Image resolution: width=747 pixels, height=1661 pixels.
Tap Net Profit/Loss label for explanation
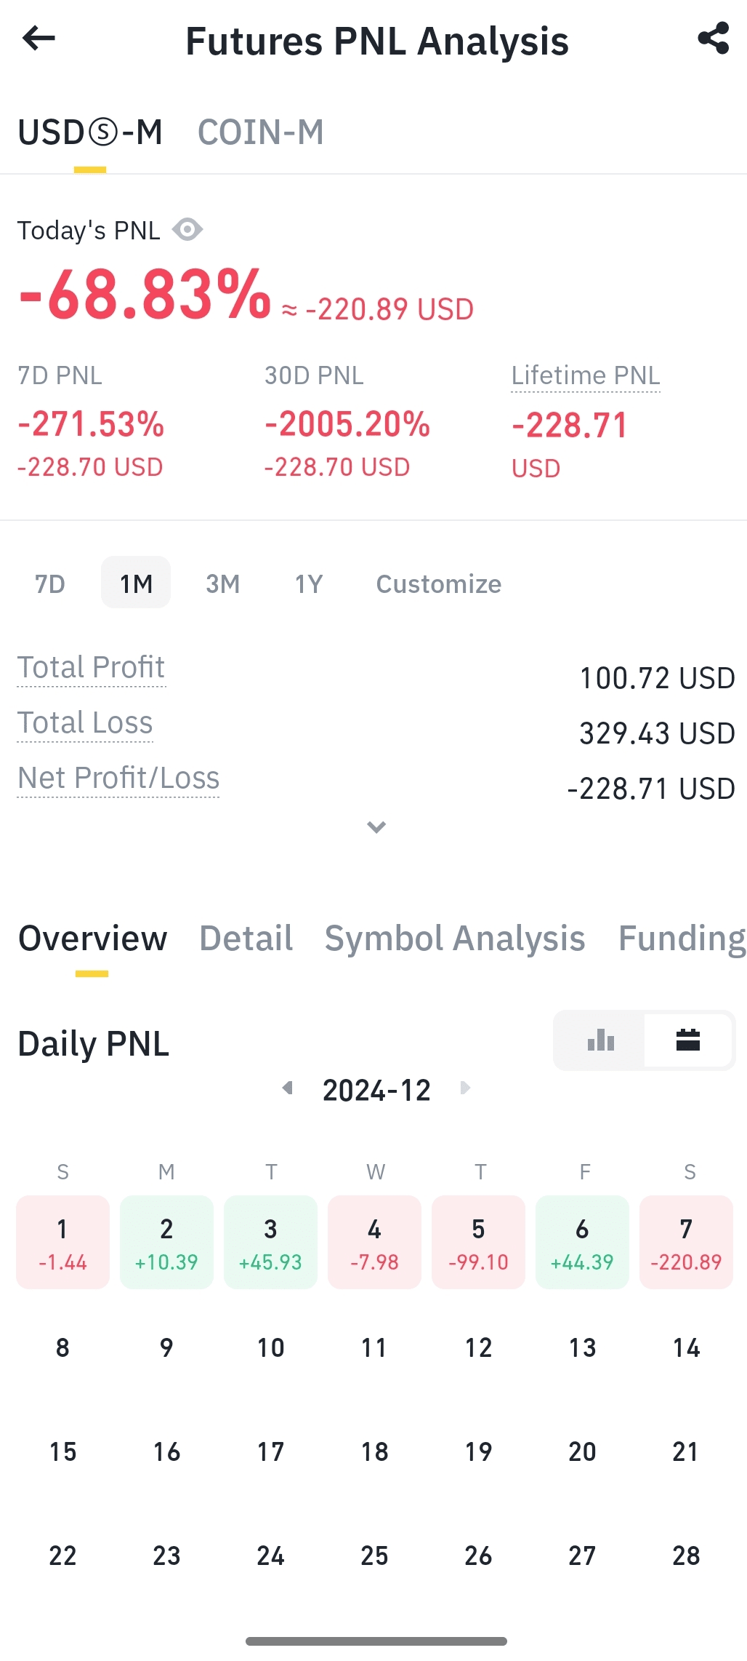118,778
